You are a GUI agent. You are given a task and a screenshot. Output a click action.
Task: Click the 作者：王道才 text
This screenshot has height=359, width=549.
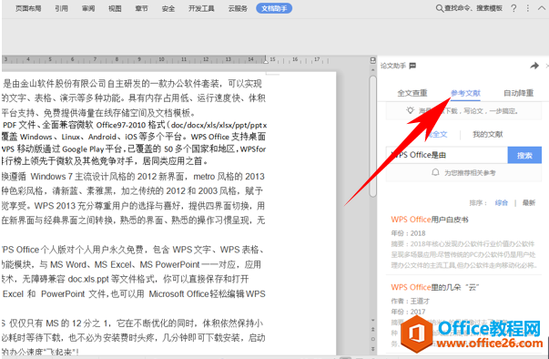[x=411, y=301]
